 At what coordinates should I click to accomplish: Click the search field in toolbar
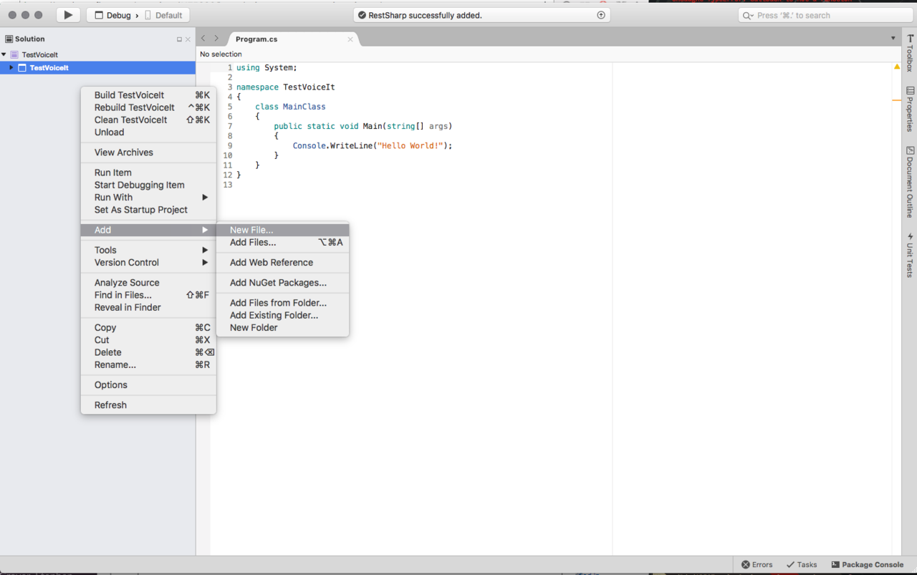(824, 15)
